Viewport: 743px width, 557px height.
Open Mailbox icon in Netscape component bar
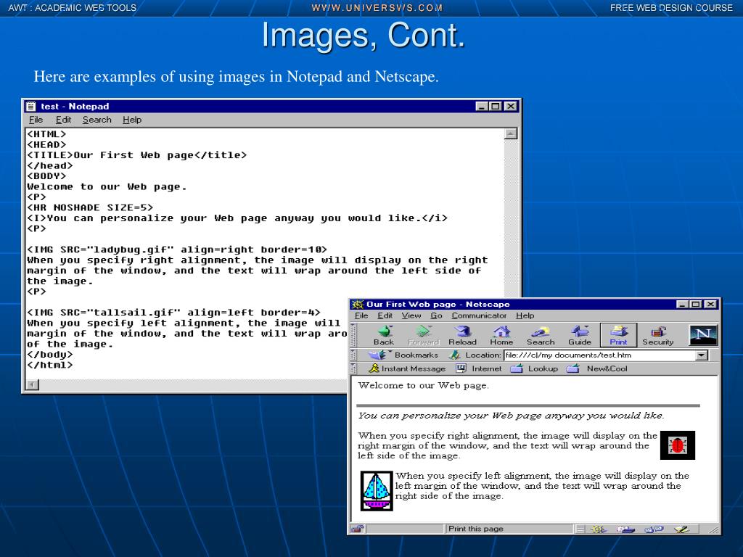click(x=626, y=529)
